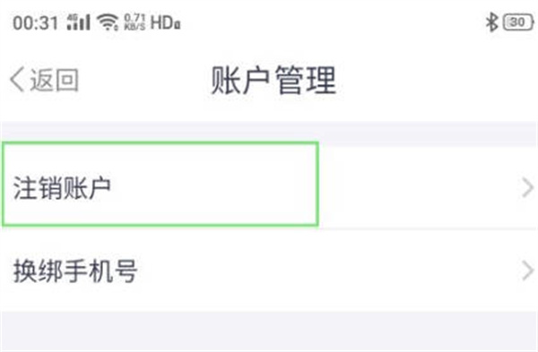Expand the chevron on 换绑手机号 row

(527, 270)
